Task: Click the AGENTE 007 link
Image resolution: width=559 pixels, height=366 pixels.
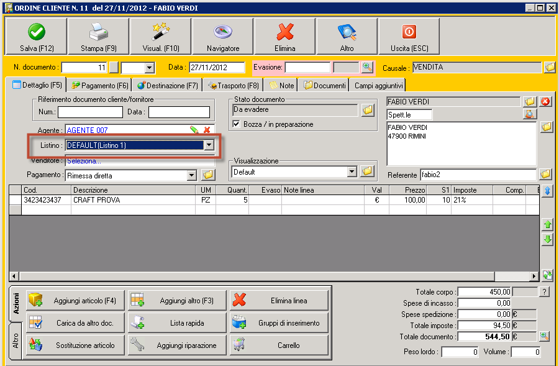Action: (88, 130)
